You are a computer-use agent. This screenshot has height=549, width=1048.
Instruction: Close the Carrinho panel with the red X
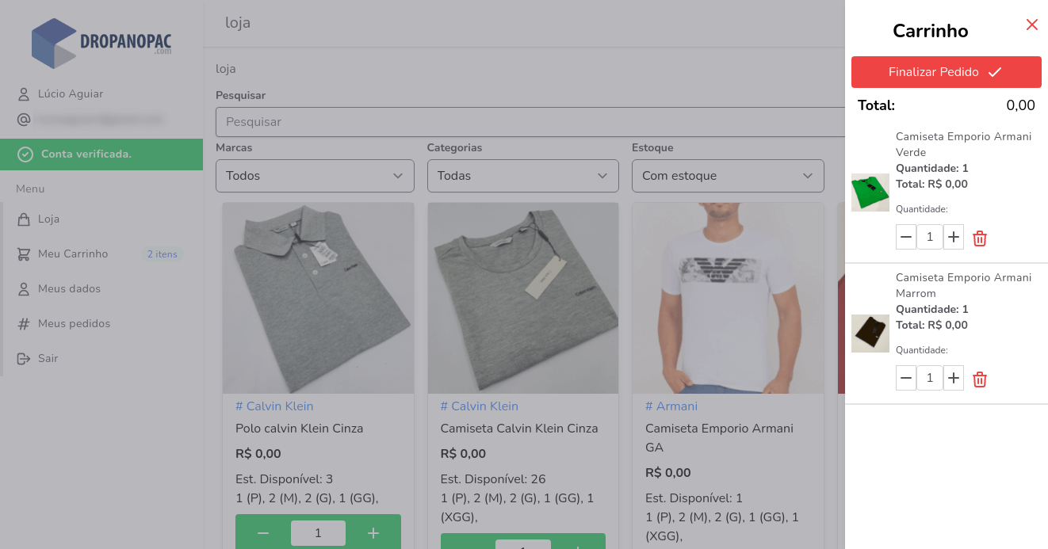tap(1031, 25)
